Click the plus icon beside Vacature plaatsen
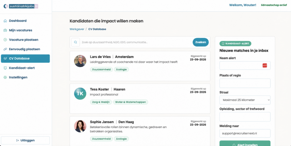This screenshot has height=146, width=291. [5, 40]
